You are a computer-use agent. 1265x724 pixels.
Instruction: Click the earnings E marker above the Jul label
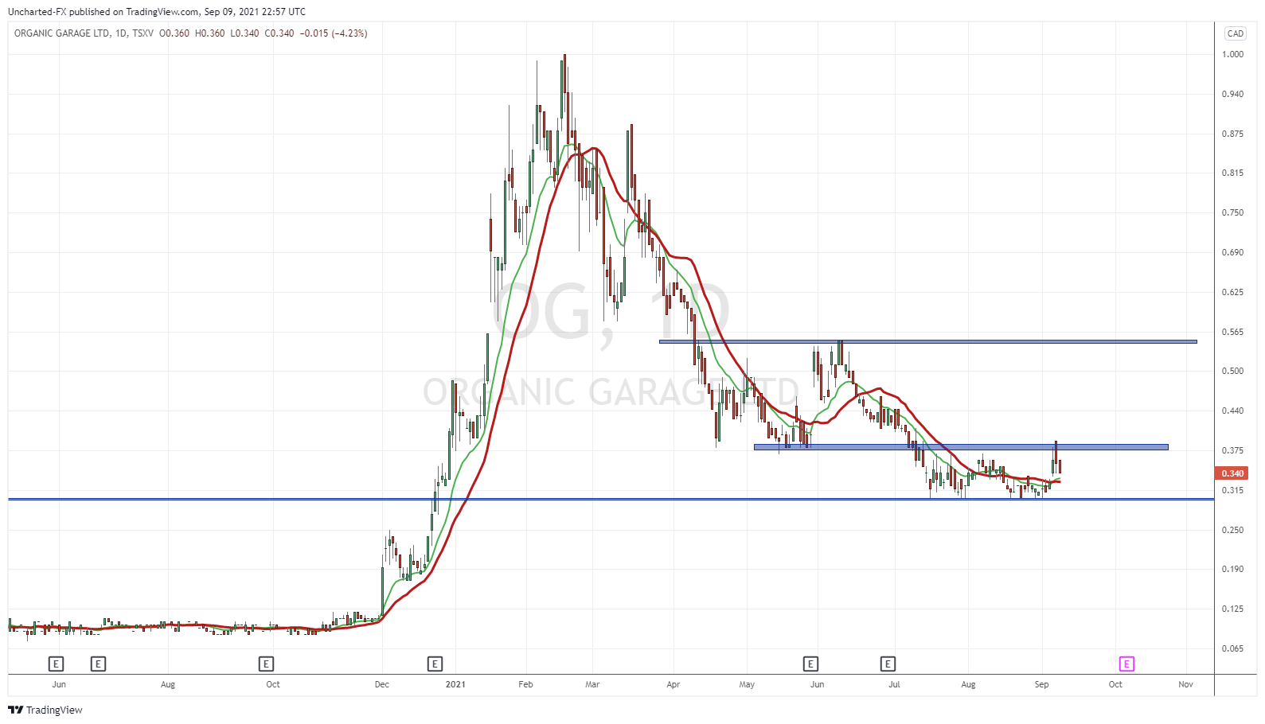coord(888,664)
